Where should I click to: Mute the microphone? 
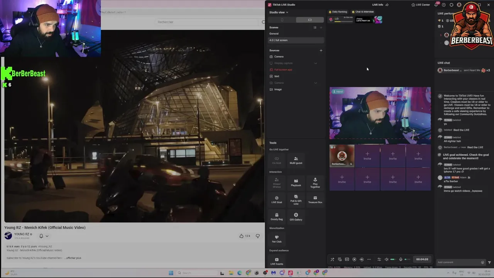point(401,259)
